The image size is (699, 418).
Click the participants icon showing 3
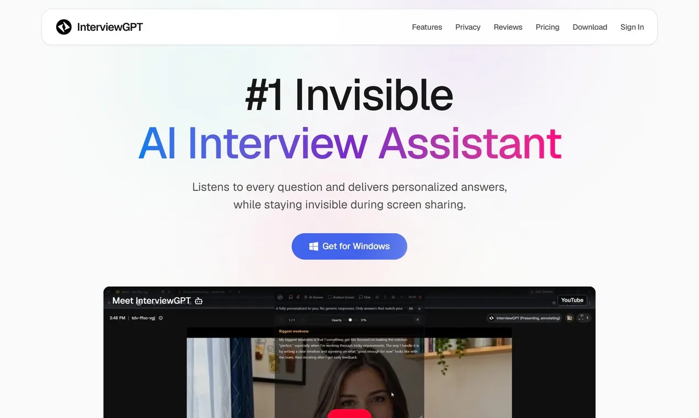point(583,318)
